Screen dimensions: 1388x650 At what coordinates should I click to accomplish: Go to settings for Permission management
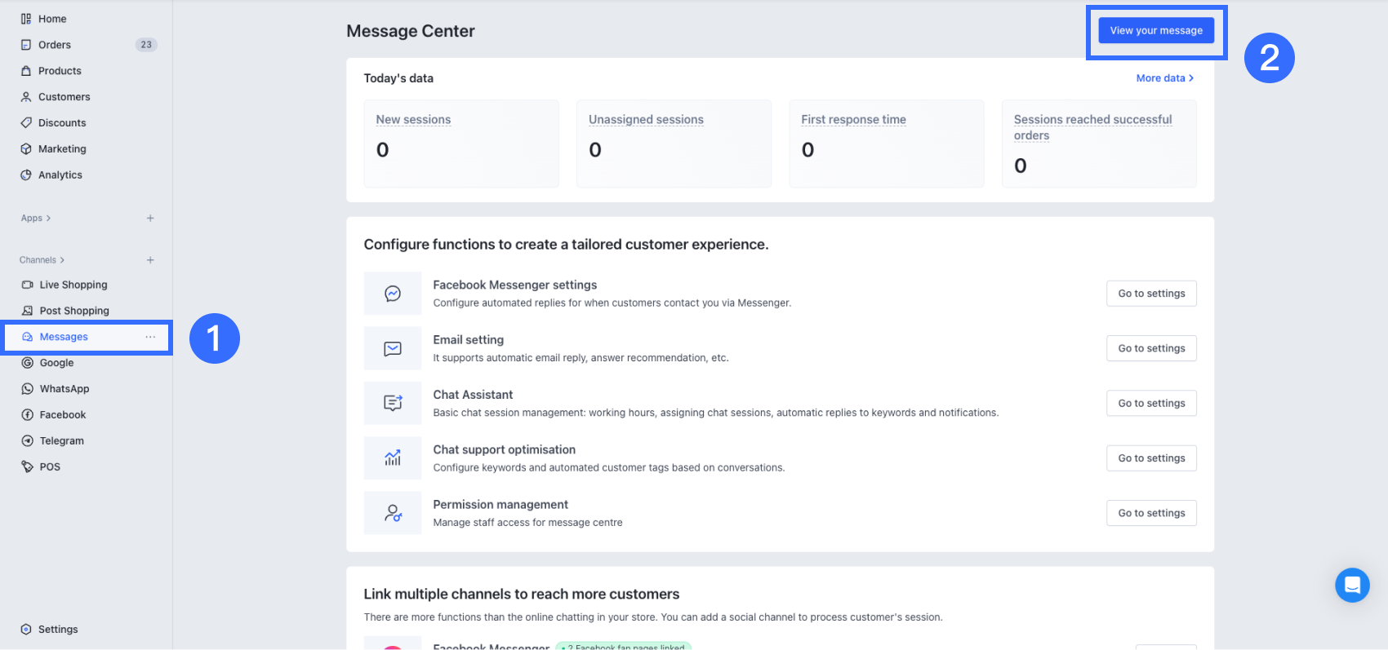pos(1151,513)
